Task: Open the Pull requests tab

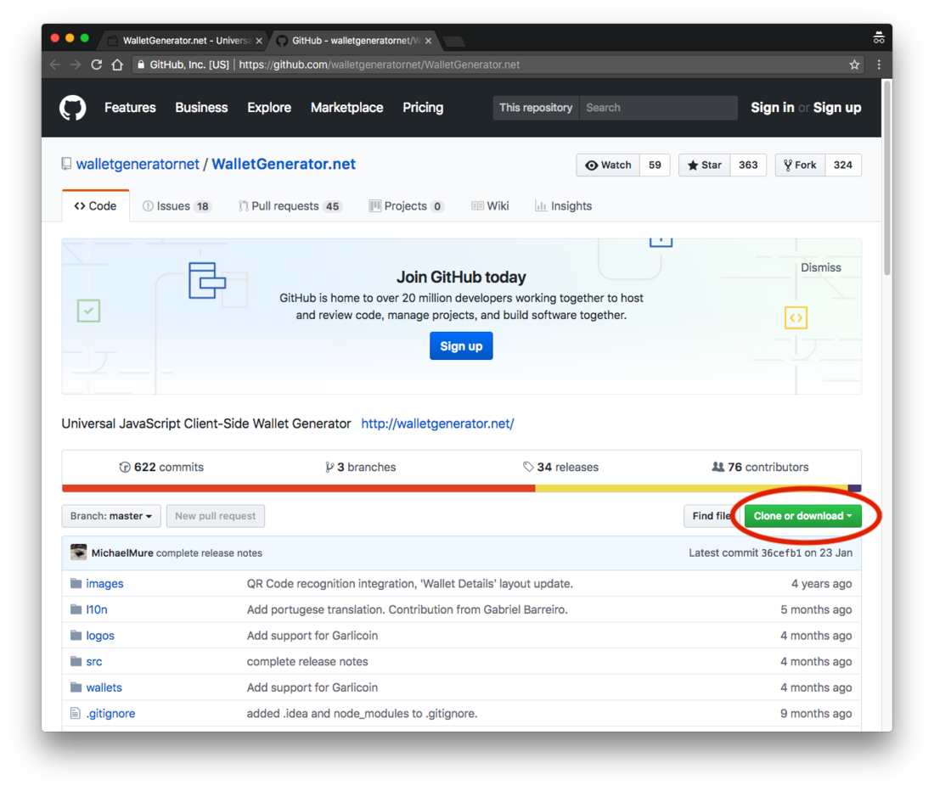Action: click(x=290, y=206)
